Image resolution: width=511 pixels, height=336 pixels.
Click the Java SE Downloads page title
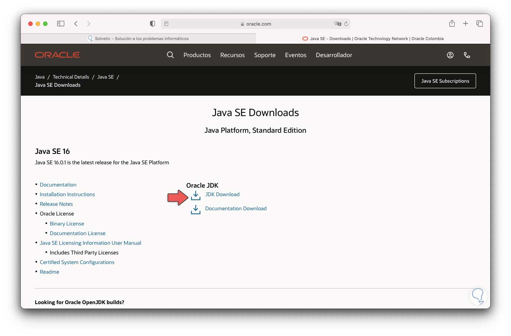[255, 113]
